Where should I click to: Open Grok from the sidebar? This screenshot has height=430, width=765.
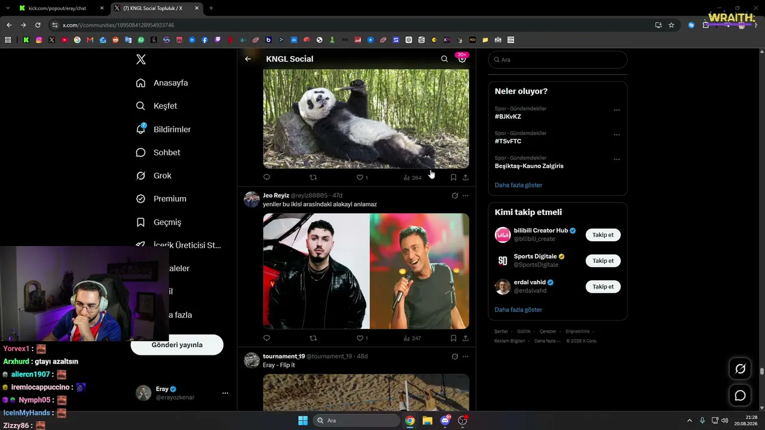tap(154, 176)
